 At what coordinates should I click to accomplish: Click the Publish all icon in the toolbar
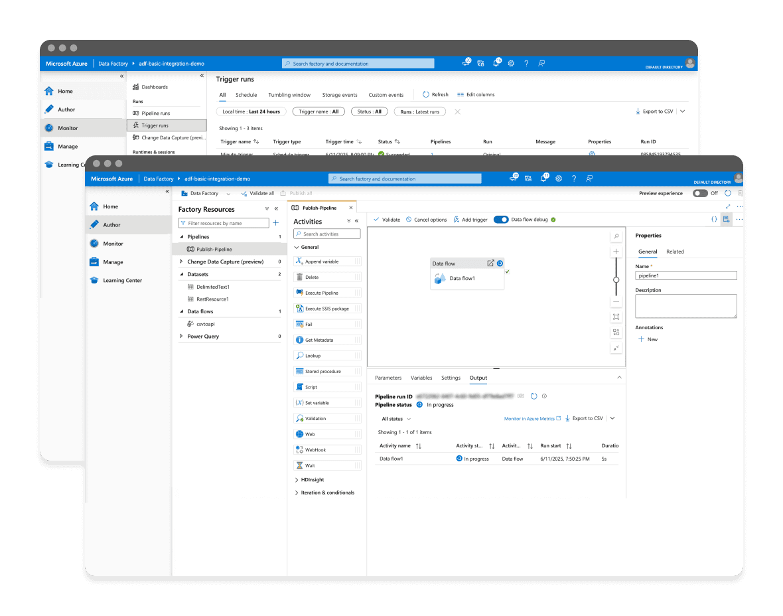point(283,193)
